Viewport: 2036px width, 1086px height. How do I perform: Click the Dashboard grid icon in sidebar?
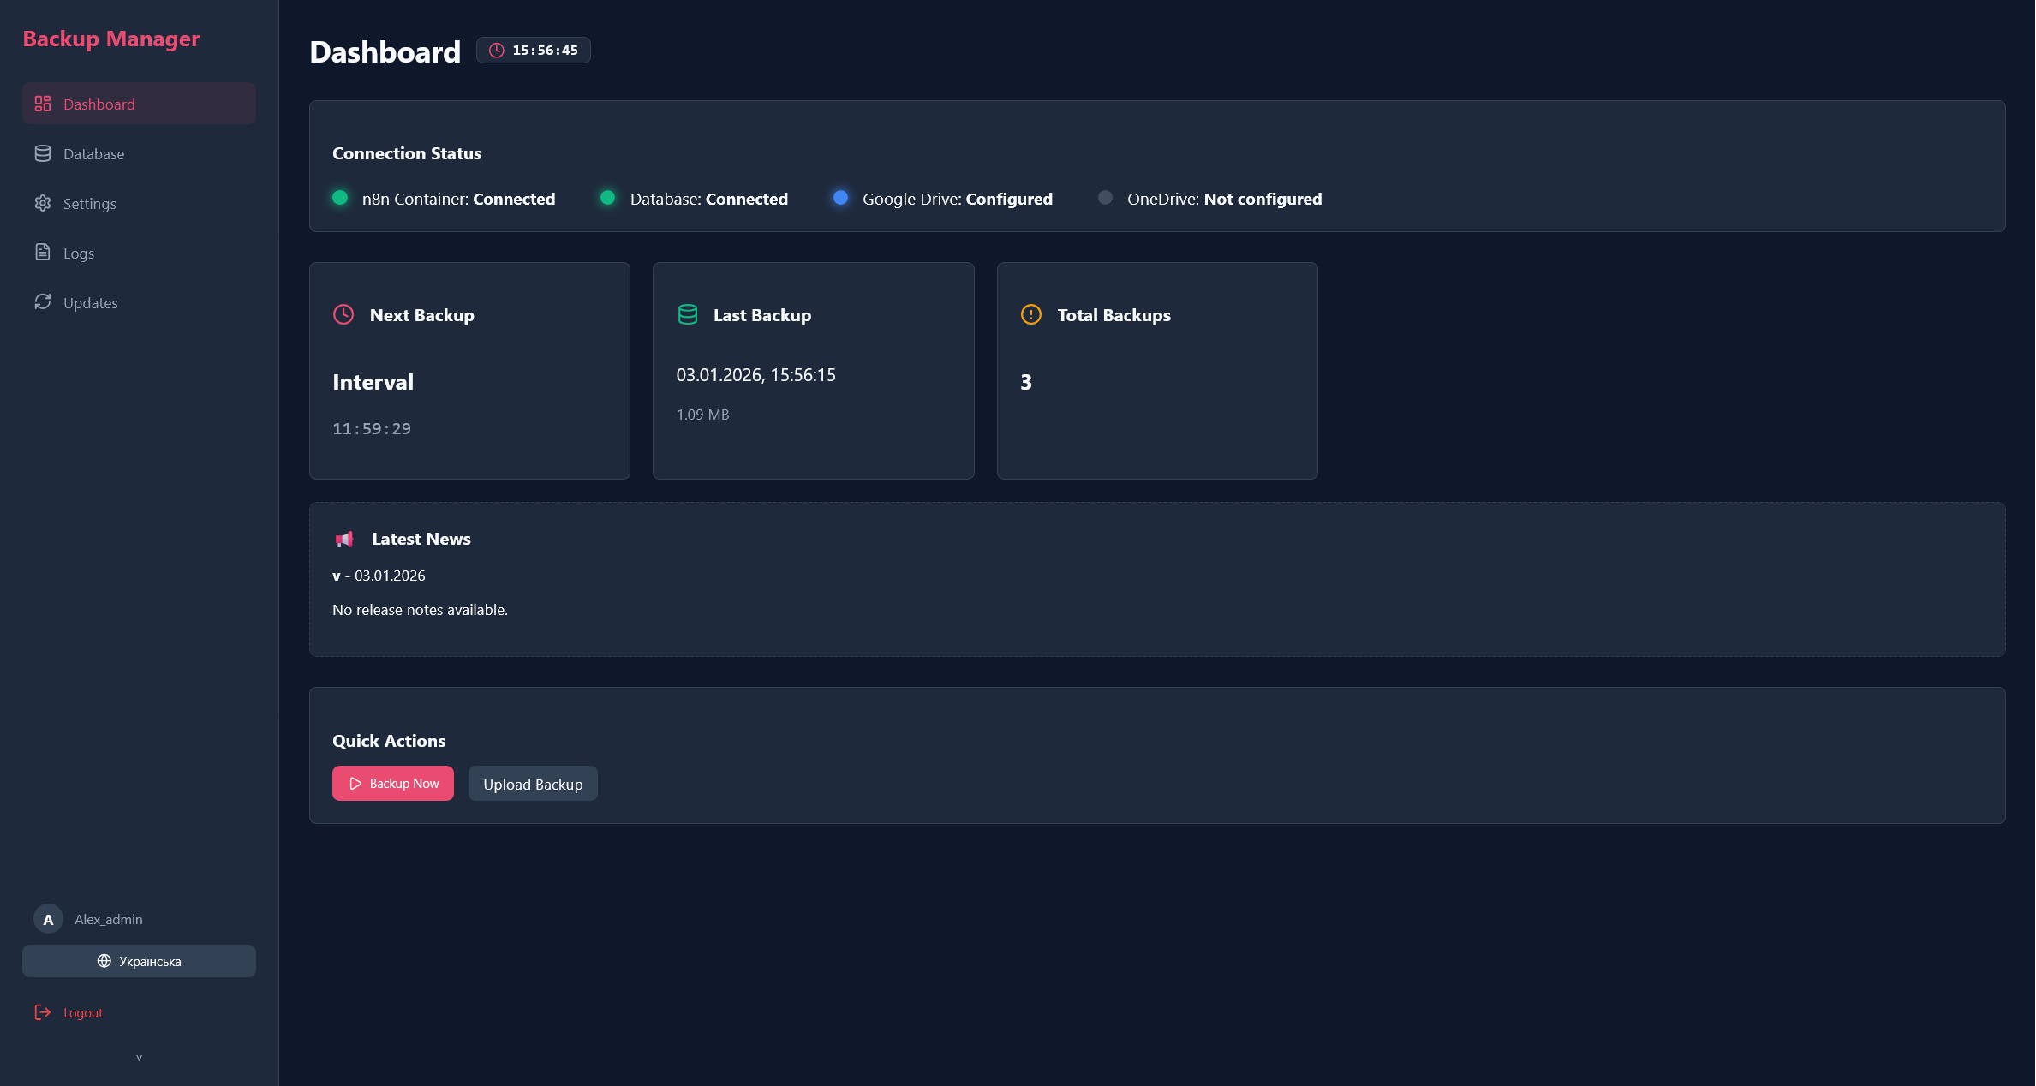tap(43, 104)
